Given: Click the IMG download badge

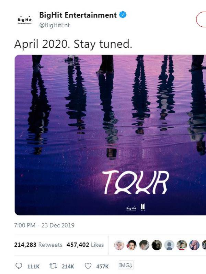Looking at the screenshot, I should (x=126, y=265).
